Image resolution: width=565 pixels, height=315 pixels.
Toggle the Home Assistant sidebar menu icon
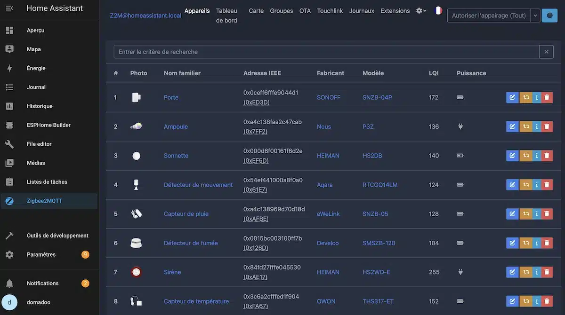[x=9, y=8]
